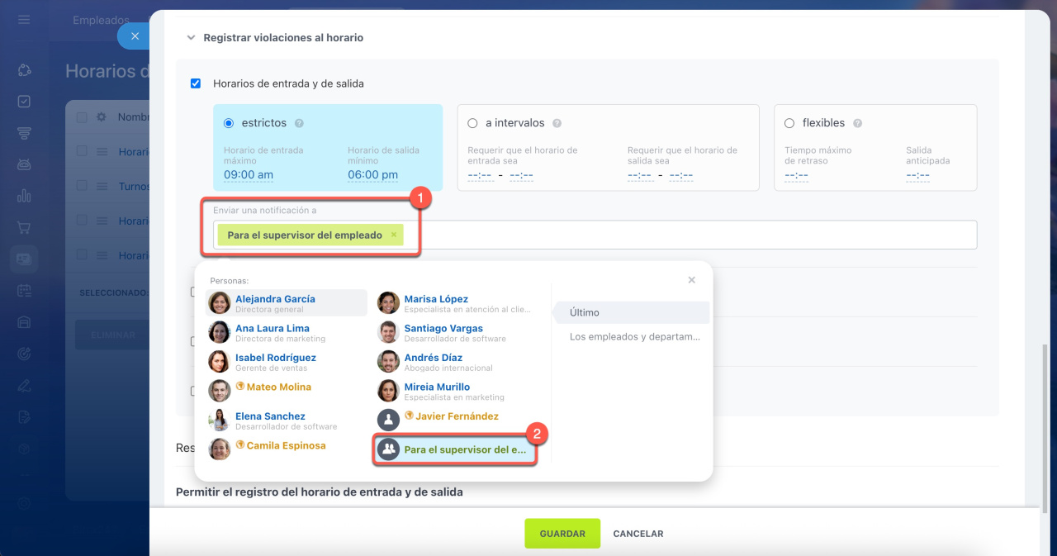Open the 06:00 pm exit time picker

coord(372,175)
